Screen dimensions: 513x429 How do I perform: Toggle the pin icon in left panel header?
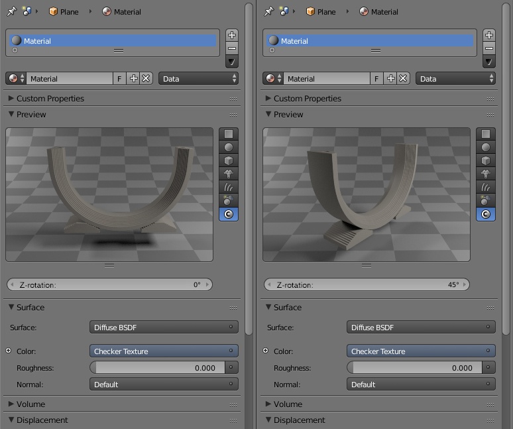click(x=11, y=11)
